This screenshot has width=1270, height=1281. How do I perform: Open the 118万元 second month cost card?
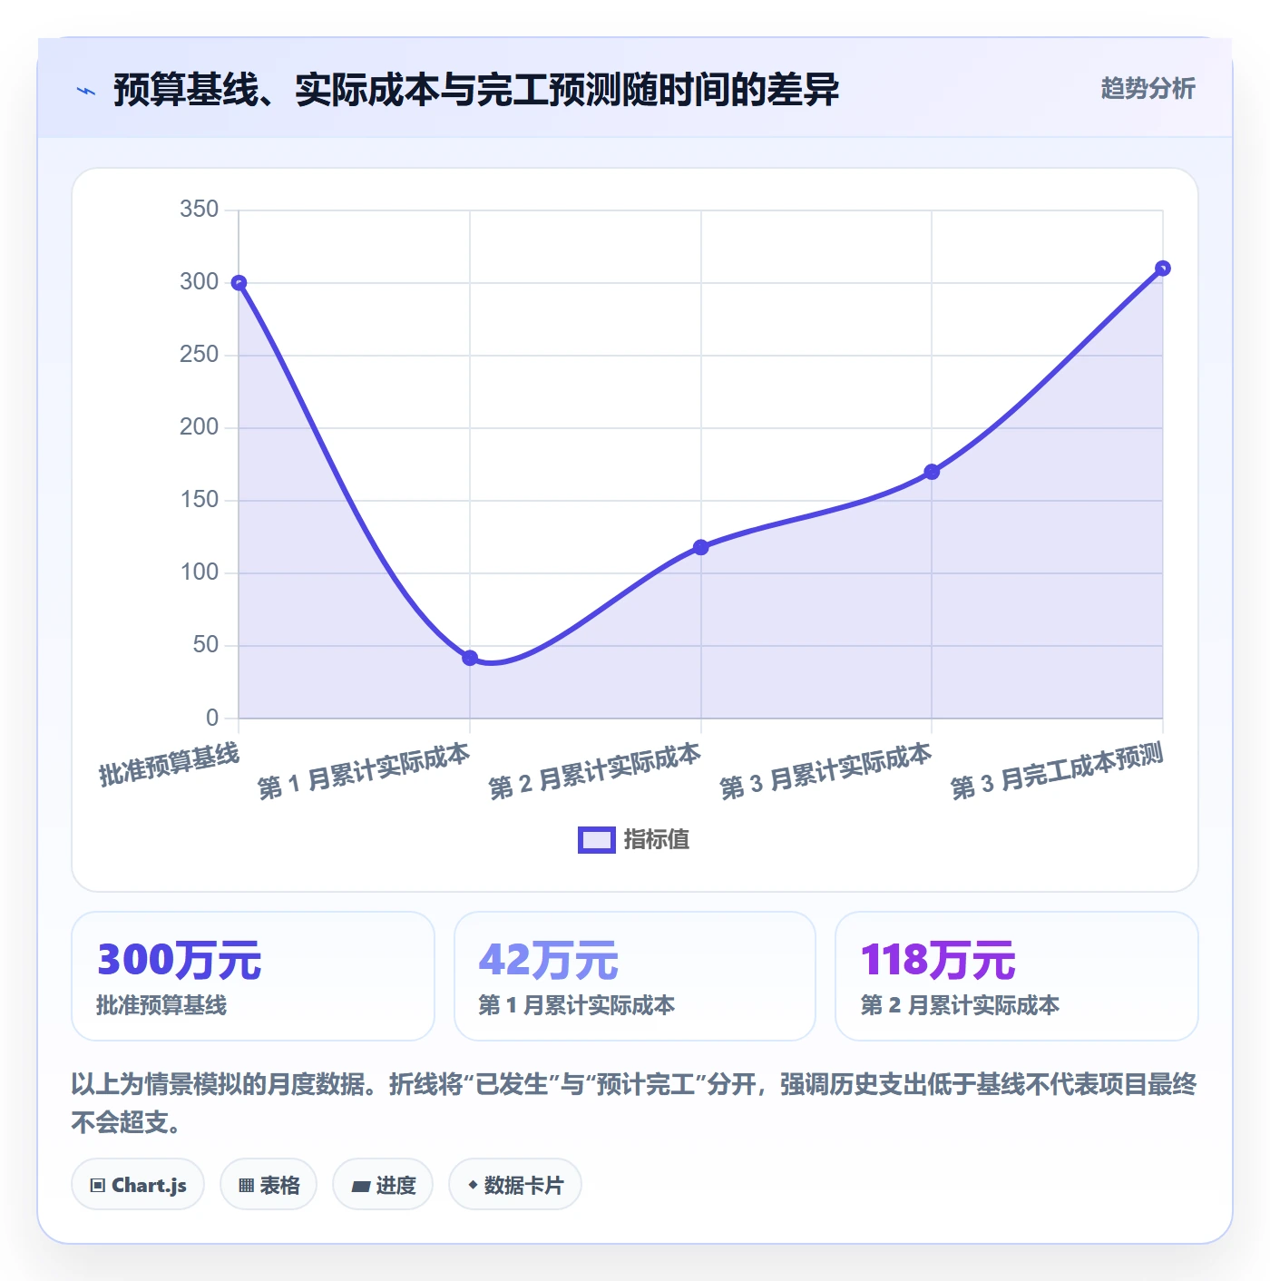click(1017, 976)
